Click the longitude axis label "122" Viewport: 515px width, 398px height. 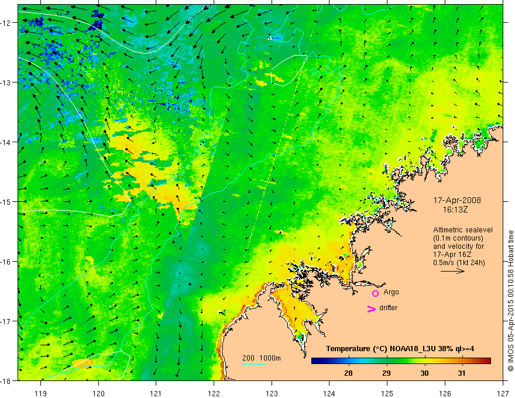tap(214, 393)
